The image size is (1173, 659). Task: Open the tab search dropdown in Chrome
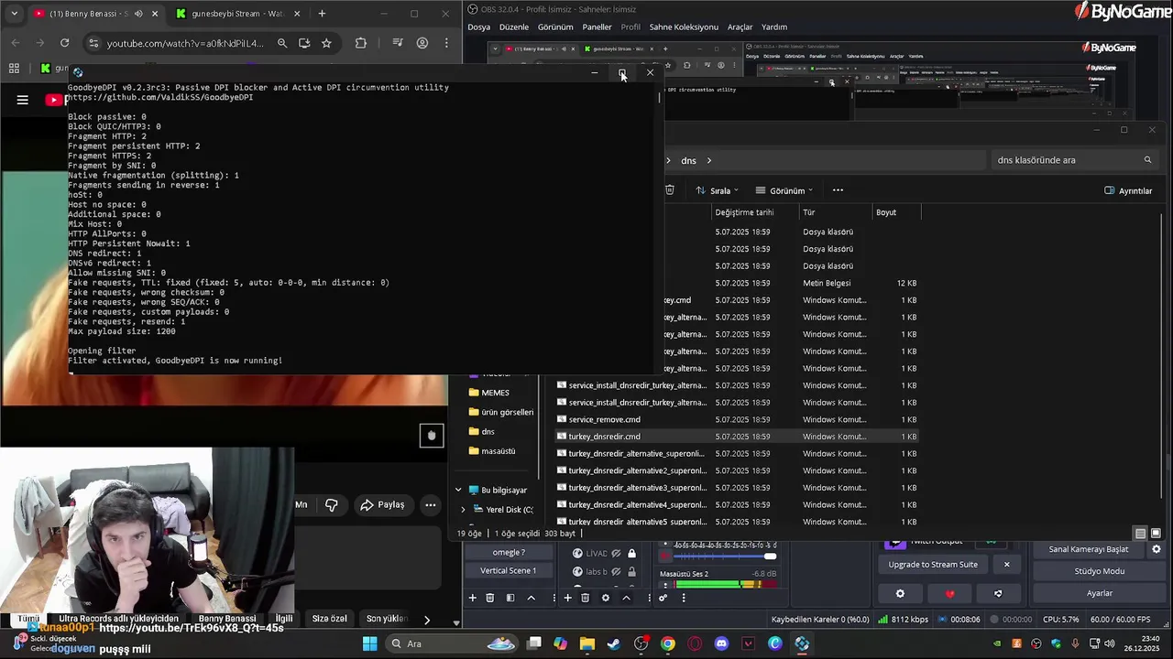[14, 14]
